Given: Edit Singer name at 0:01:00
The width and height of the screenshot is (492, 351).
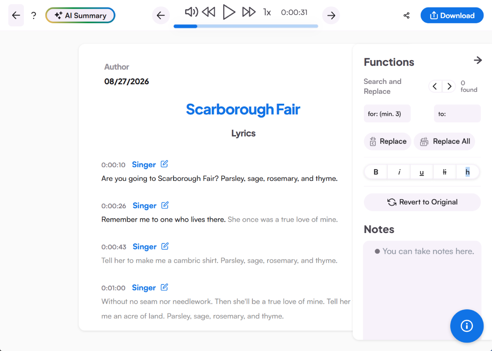Looking at the screenshot, I should pos(164,287).
